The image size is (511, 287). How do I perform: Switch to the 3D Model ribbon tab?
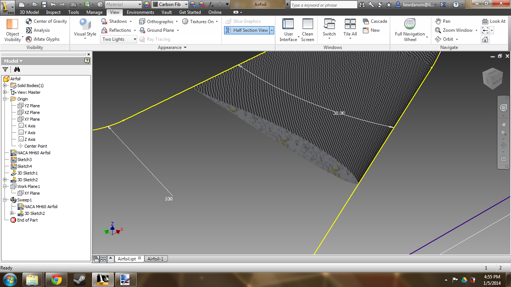pyautogui.click(x=29, y=12)
